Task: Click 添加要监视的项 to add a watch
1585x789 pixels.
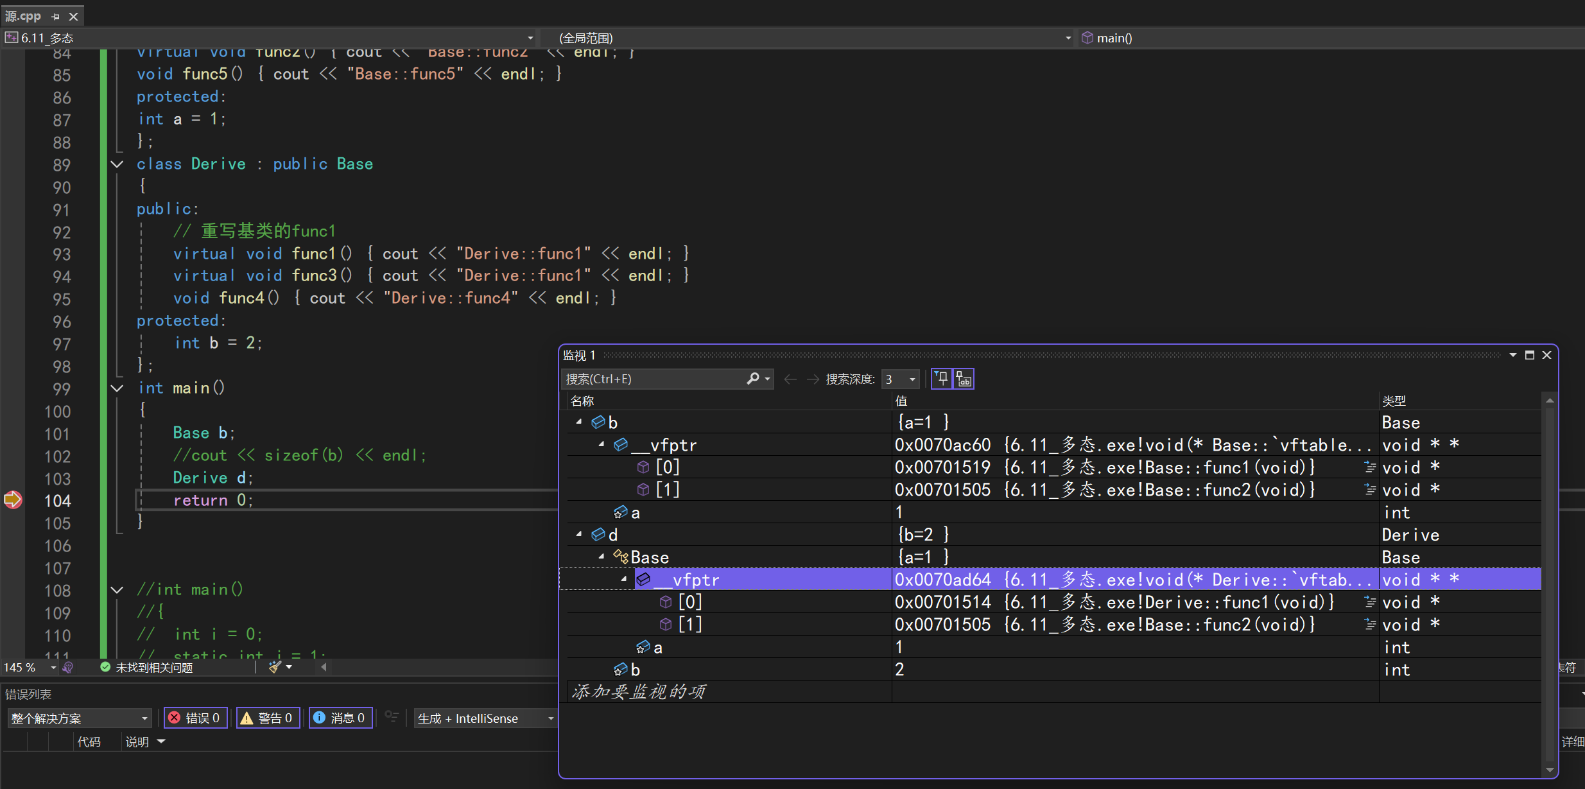Action: click(x=639, y=691)
